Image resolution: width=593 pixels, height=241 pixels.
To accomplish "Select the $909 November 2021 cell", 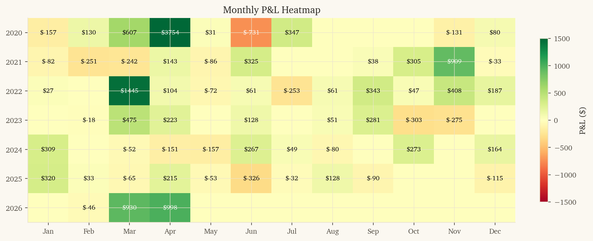I will pos(454,62).
